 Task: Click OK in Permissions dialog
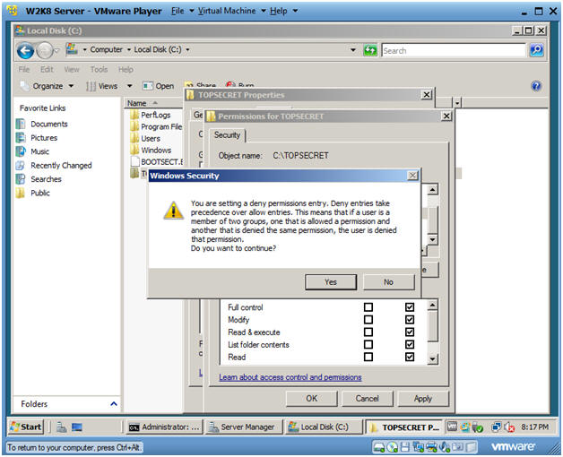(312, 399)
